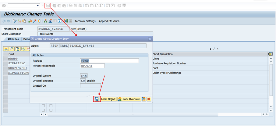Tick the first checkbox in the second-to-last row
The image size is (276, 126).
(x=43, y=105)
